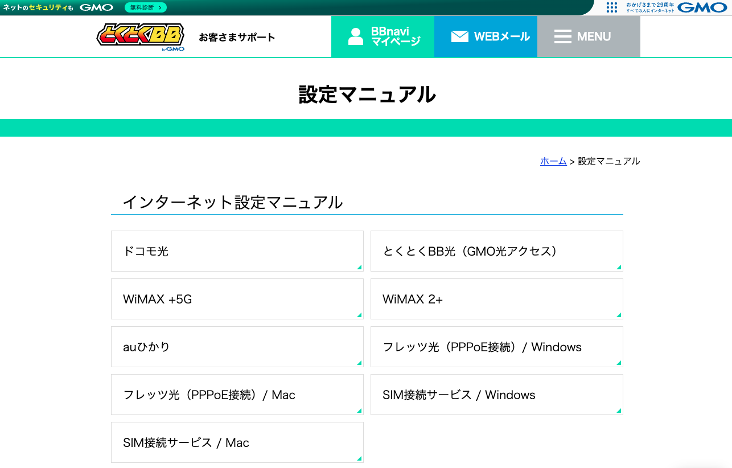Click the GMO logo in security banner
Screen dimensions: 732x468
[96, 7]
